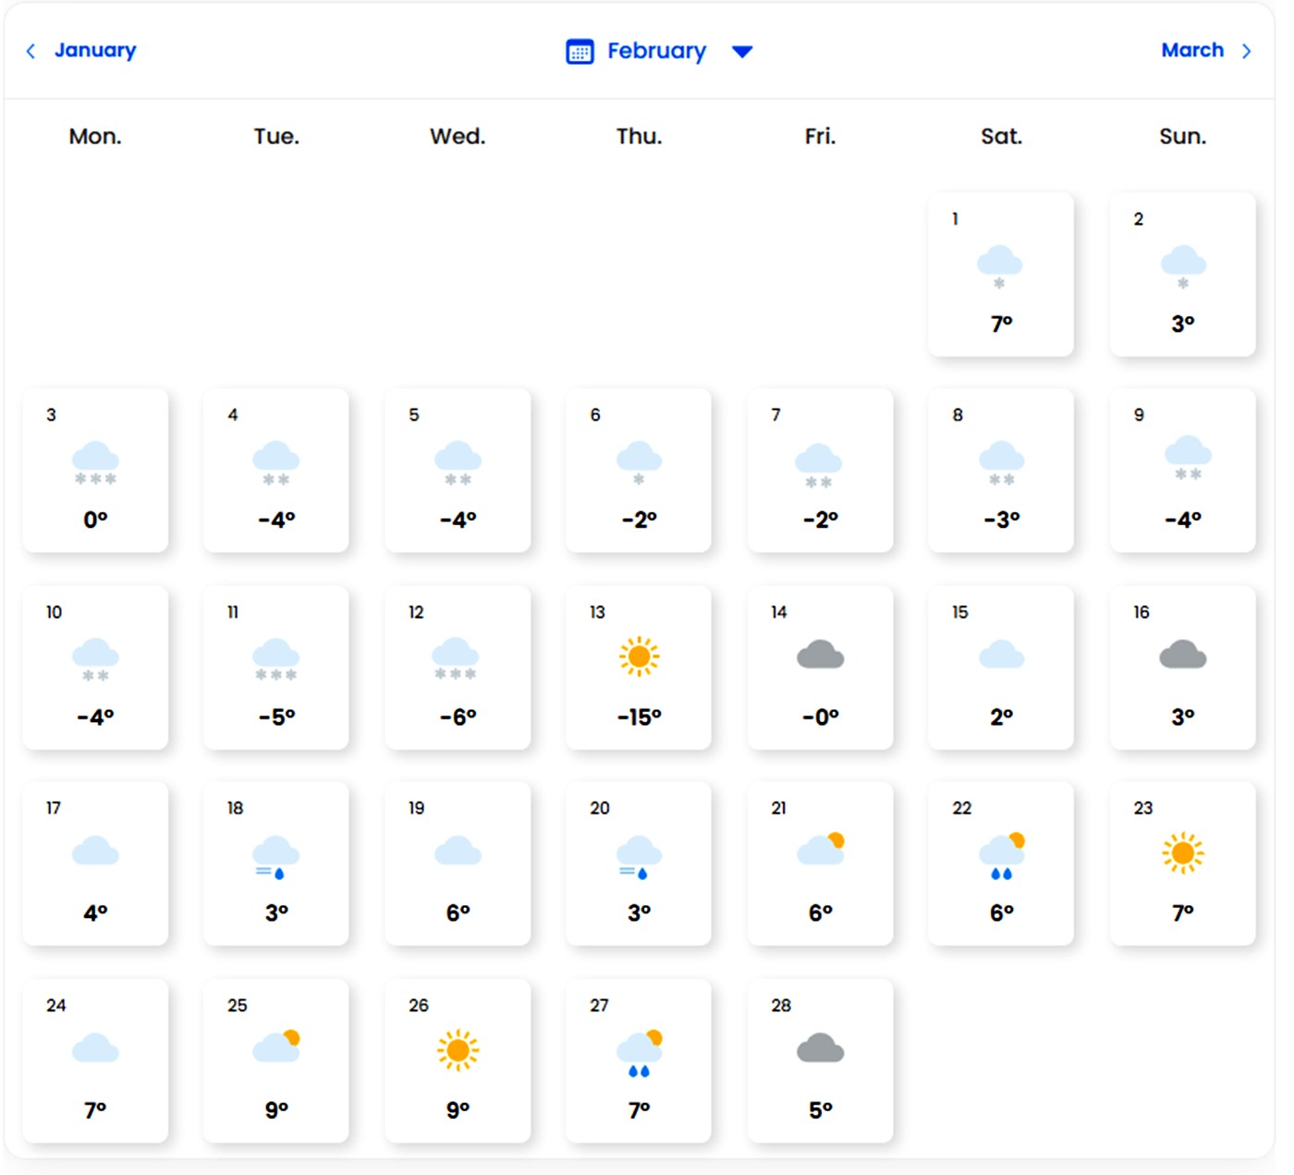Open the February month dropdown arrow
This screenshot has height=1175, width=1294.
[742, 52]
